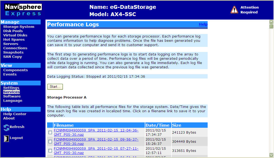Download the SPA 12-04-36 .naz log file
Image resolution: width=274 pixels, height=158 pixels.
pyautogui.click(x=96, y=133)
